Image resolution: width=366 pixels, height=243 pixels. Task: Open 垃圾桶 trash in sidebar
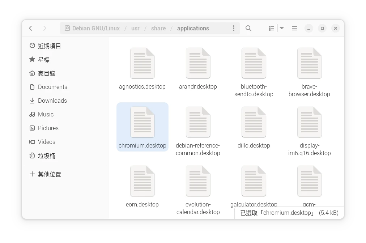point(46,156)
